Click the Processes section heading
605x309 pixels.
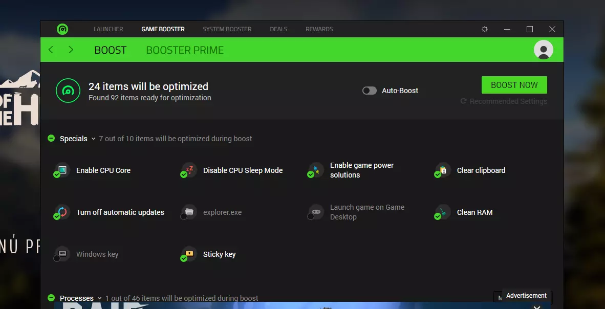tap(76, 298)
